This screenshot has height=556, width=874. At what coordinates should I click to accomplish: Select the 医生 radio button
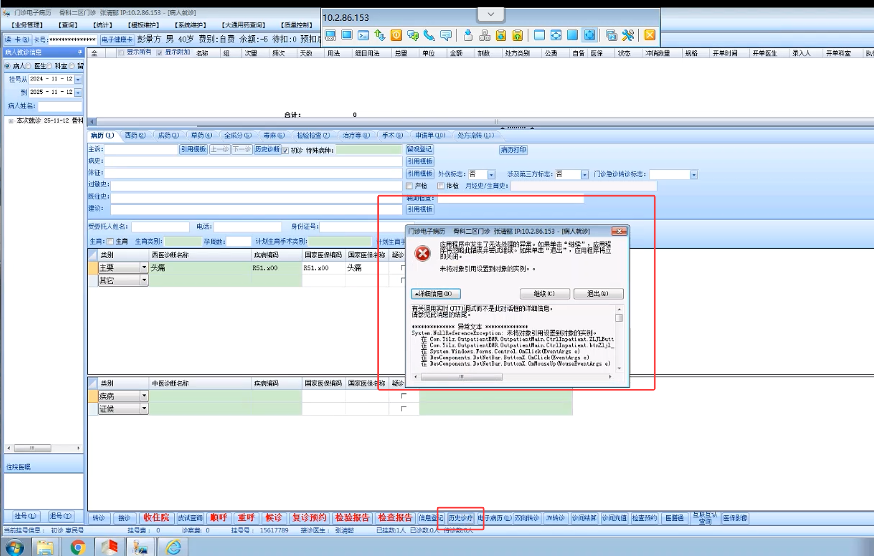29,66
